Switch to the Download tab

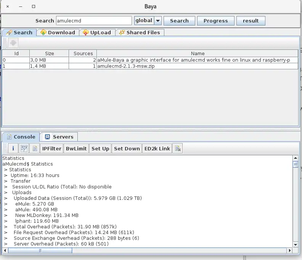(58, 32)
